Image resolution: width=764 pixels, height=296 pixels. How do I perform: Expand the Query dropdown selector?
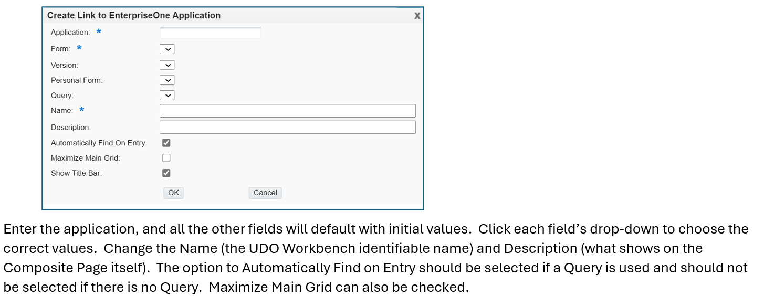point(167,96)
